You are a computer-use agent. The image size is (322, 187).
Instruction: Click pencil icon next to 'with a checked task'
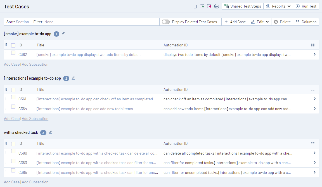click(x=50, y=132)
